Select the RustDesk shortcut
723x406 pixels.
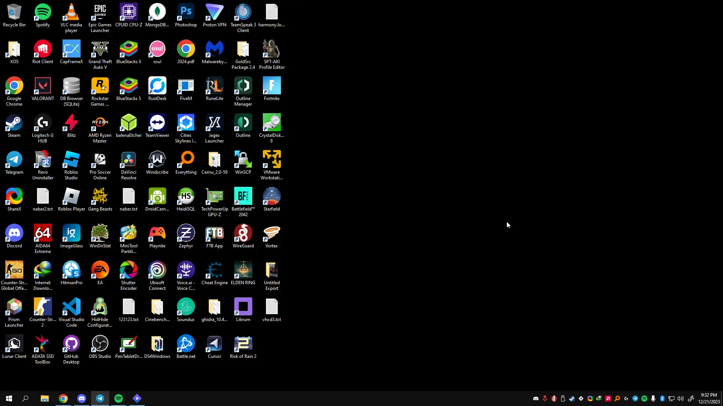(x=157, y=89)
